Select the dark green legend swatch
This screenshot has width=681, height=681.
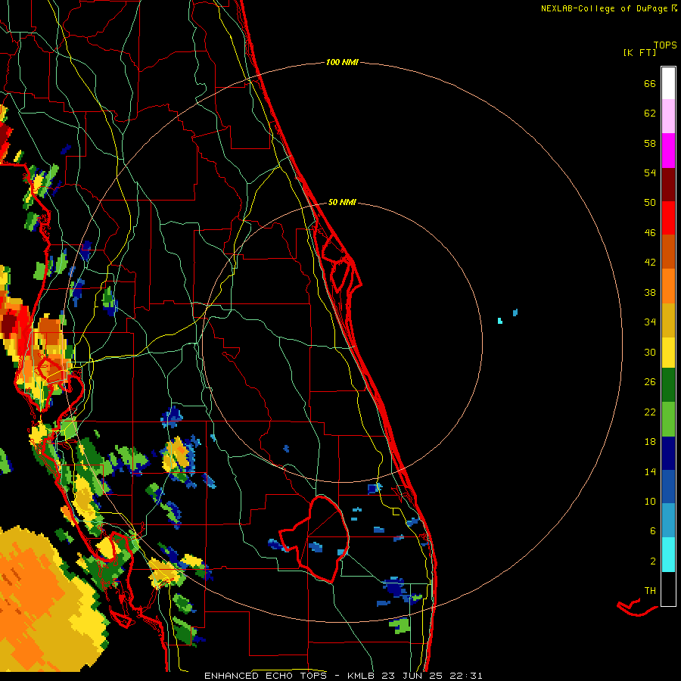point(668,385)
